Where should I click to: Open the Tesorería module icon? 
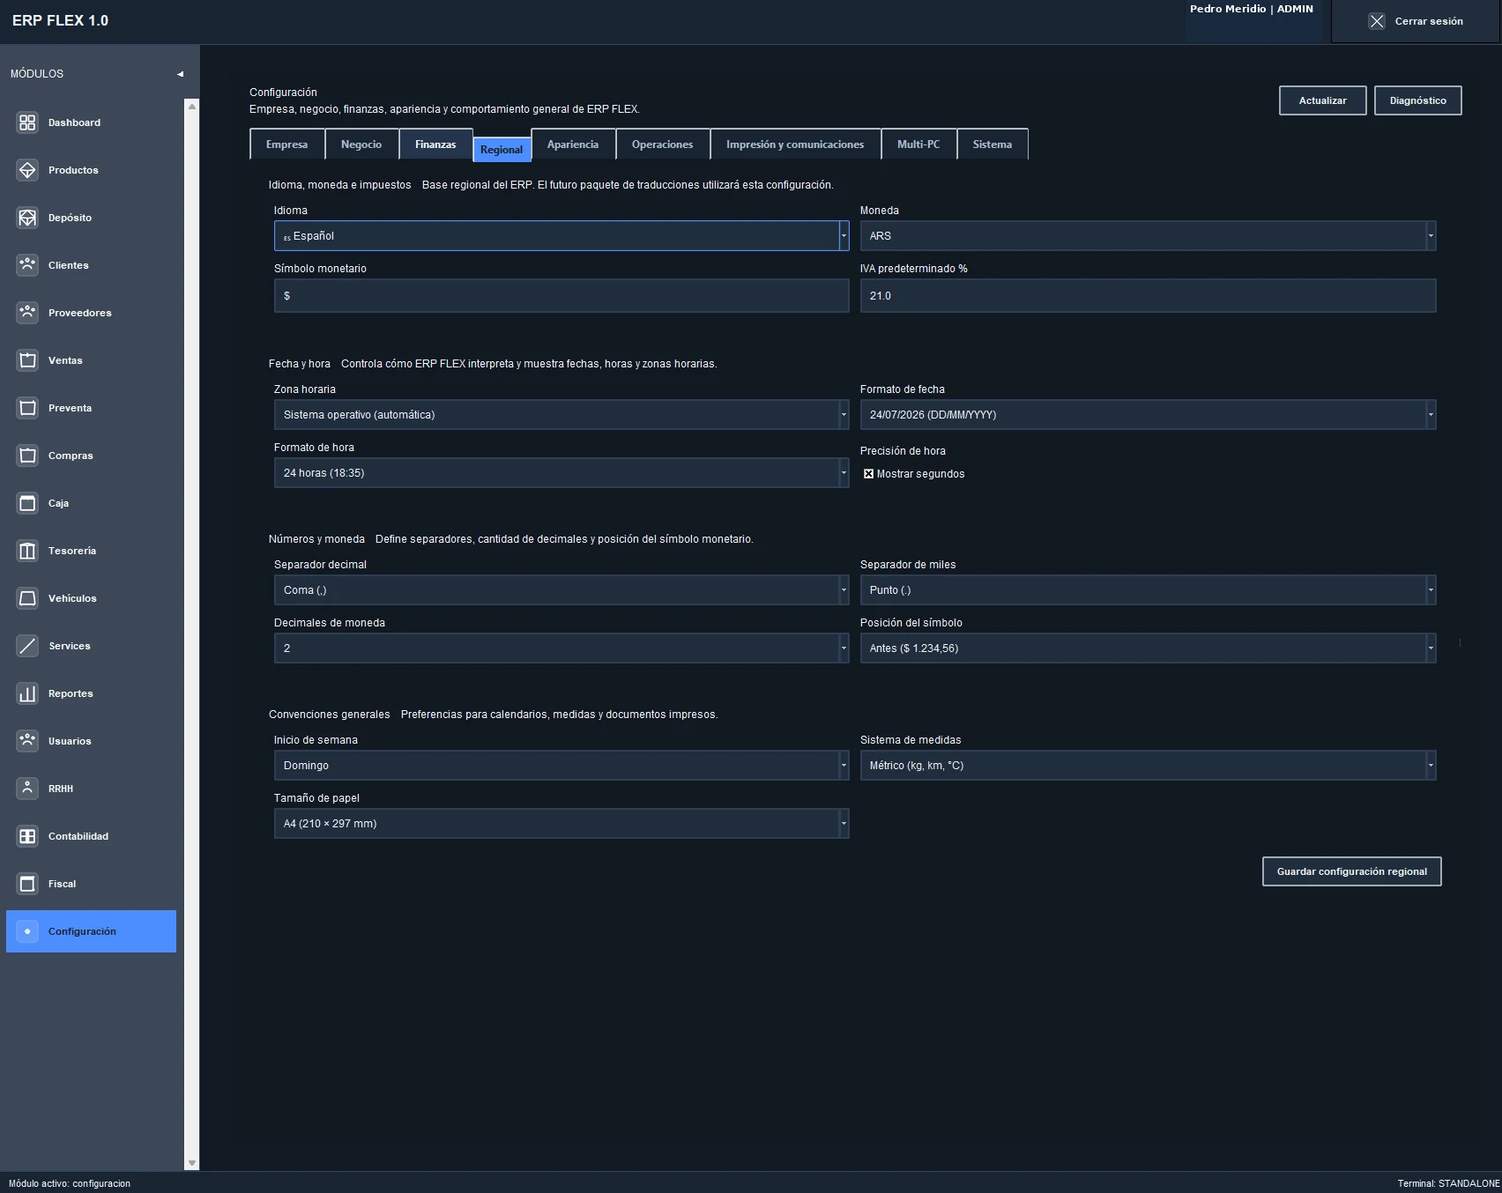coord(27,551)
